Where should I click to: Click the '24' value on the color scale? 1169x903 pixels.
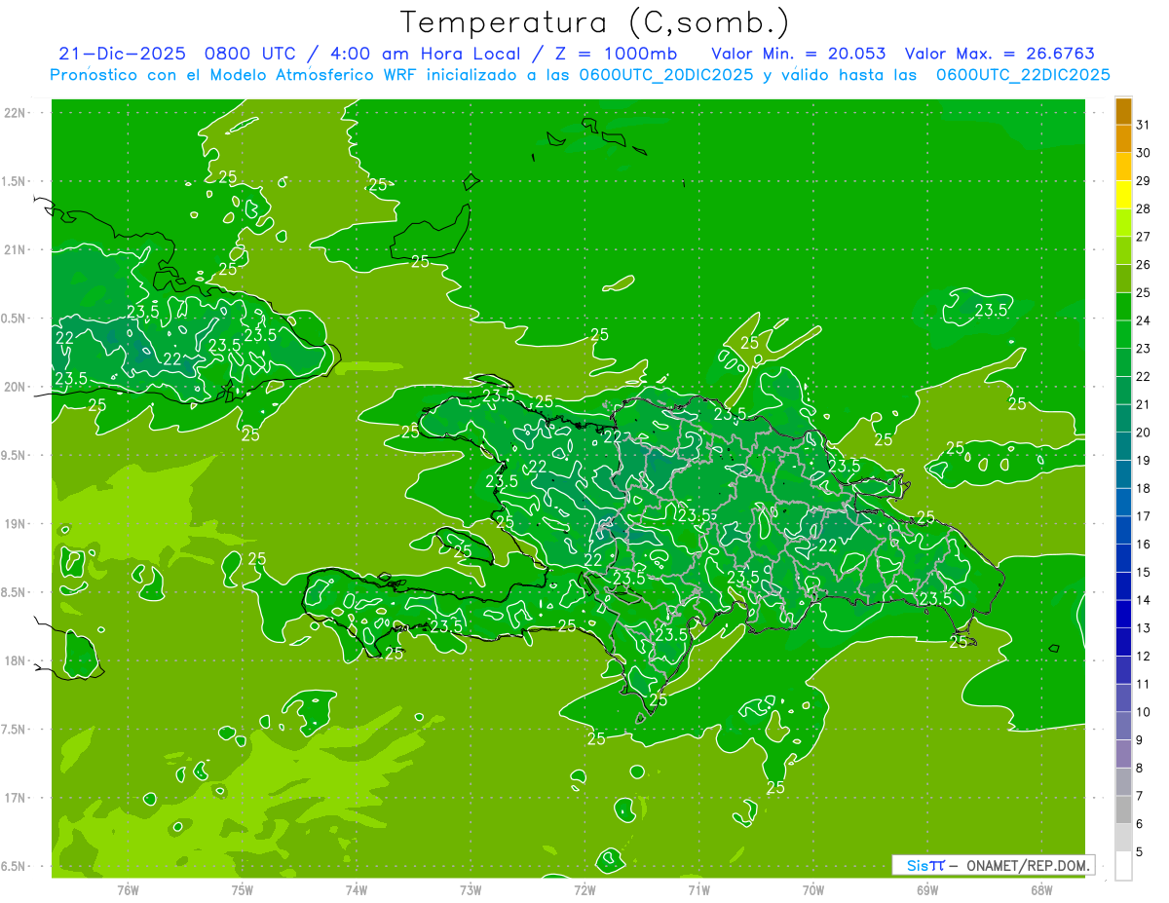tap(1144, 320)
